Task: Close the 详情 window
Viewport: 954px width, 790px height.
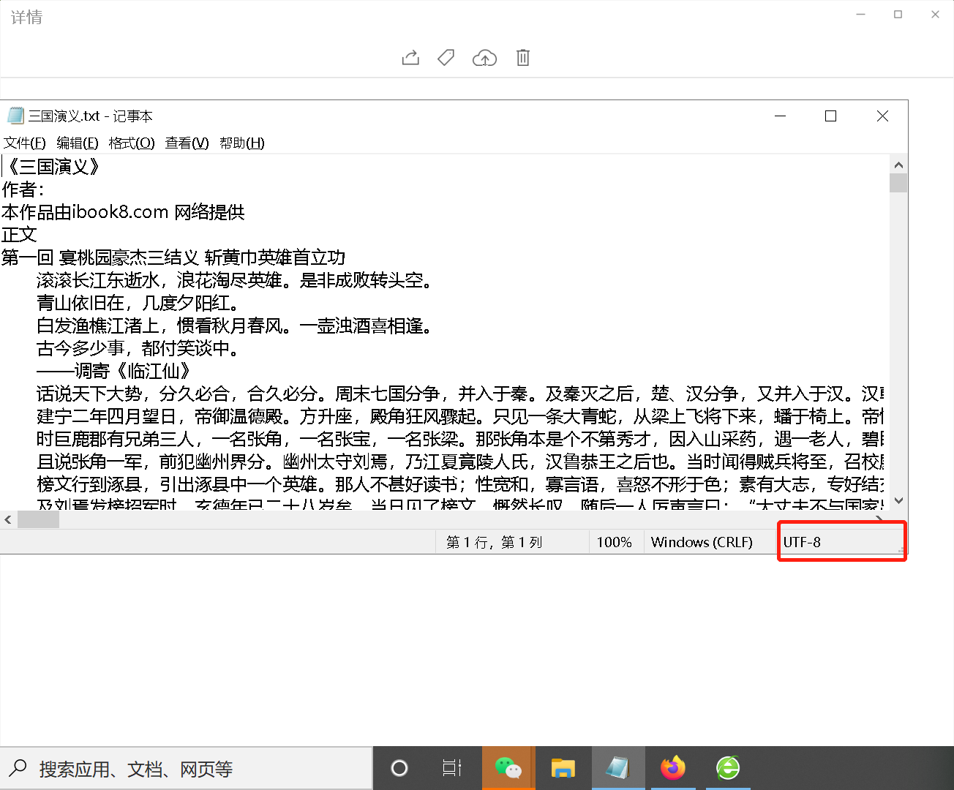Action: click(x=935, y=15)
